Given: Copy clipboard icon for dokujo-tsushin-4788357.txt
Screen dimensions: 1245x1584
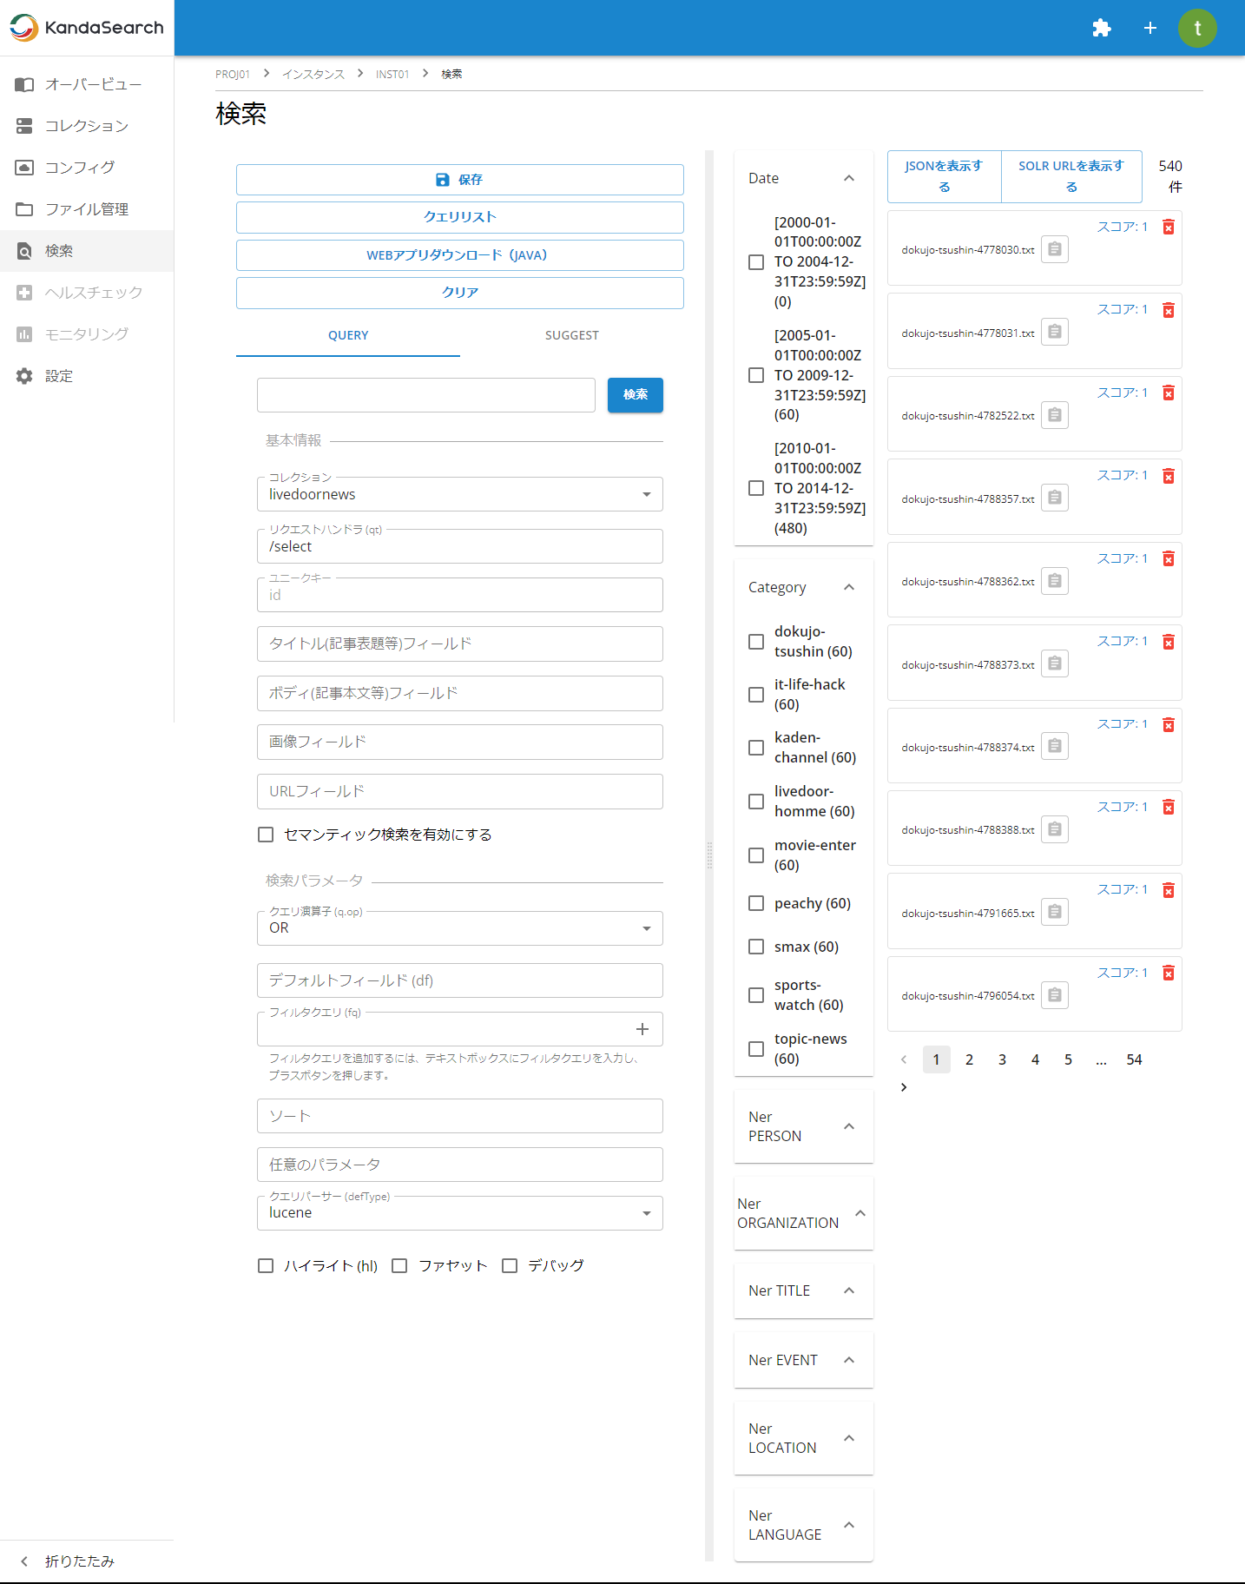Looking at the screenshot, I should [x=1055, y=498].
